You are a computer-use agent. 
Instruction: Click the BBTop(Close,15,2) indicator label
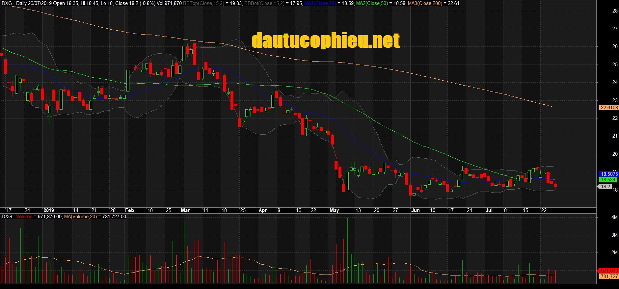(203, 3)
